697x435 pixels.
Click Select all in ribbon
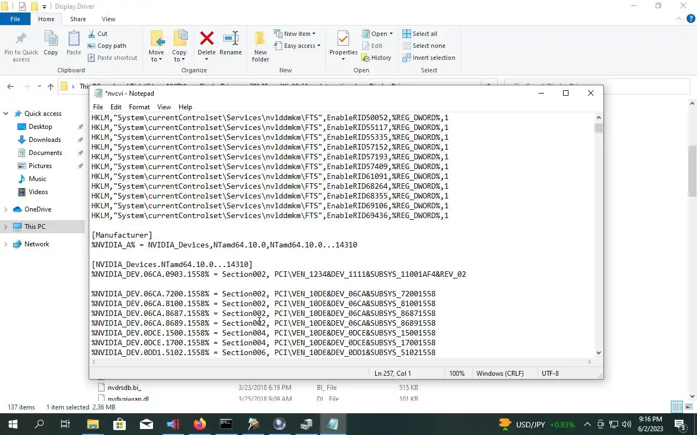tap(420, 34)
